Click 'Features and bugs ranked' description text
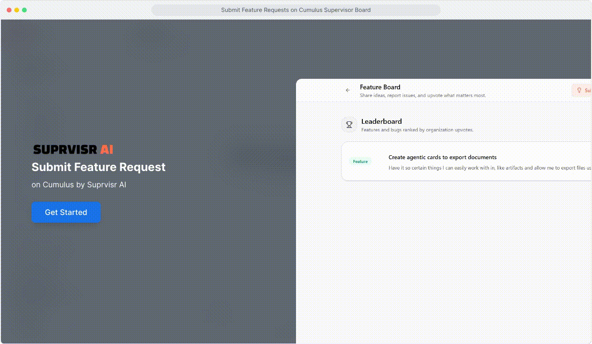 coord(417,130)
